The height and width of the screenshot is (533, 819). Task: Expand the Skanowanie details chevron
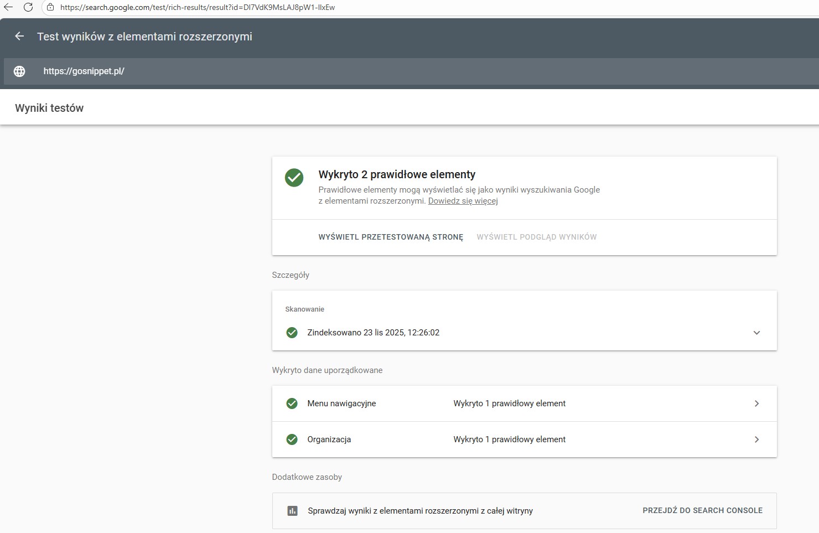click(756, 333)
